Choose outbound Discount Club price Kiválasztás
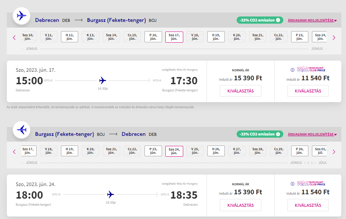346x219 pixels. [x=308, y=91]
